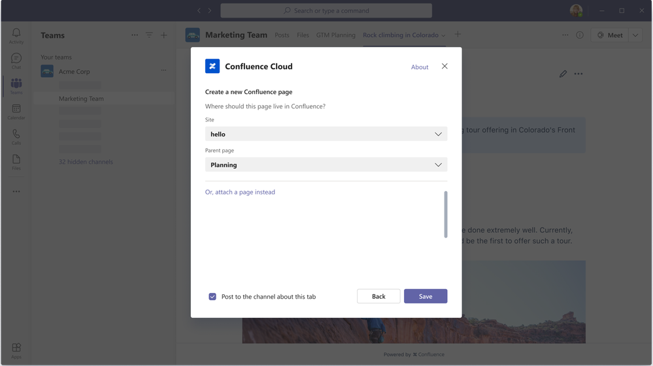Click Powered by Confluence footer text
653x366 pixels.
(414, 354)
